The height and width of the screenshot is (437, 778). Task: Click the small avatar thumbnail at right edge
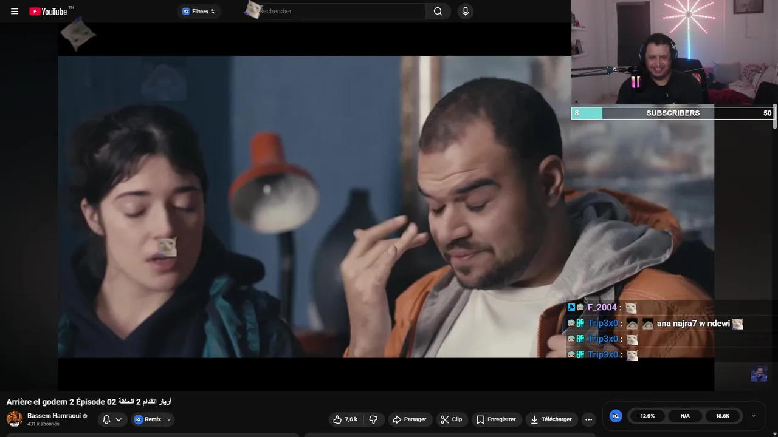759,374
